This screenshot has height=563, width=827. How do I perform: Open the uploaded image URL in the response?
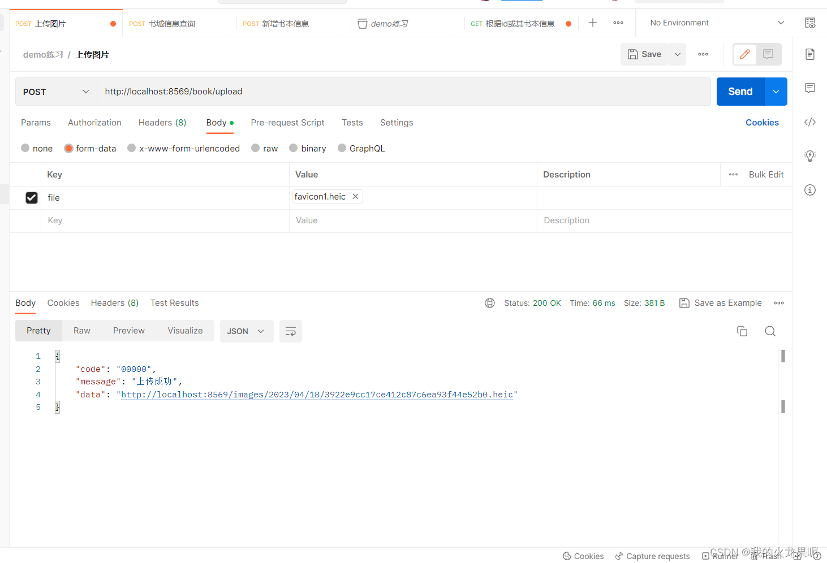tap(317, 395)
